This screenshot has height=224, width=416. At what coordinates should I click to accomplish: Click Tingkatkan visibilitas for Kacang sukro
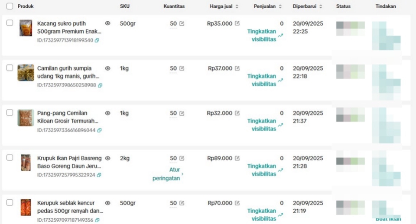pyautogui.click(x=263, y=36)
